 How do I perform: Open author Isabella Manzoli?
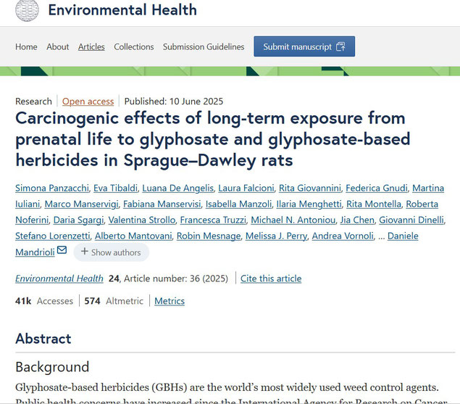click(x=238, y=204)
